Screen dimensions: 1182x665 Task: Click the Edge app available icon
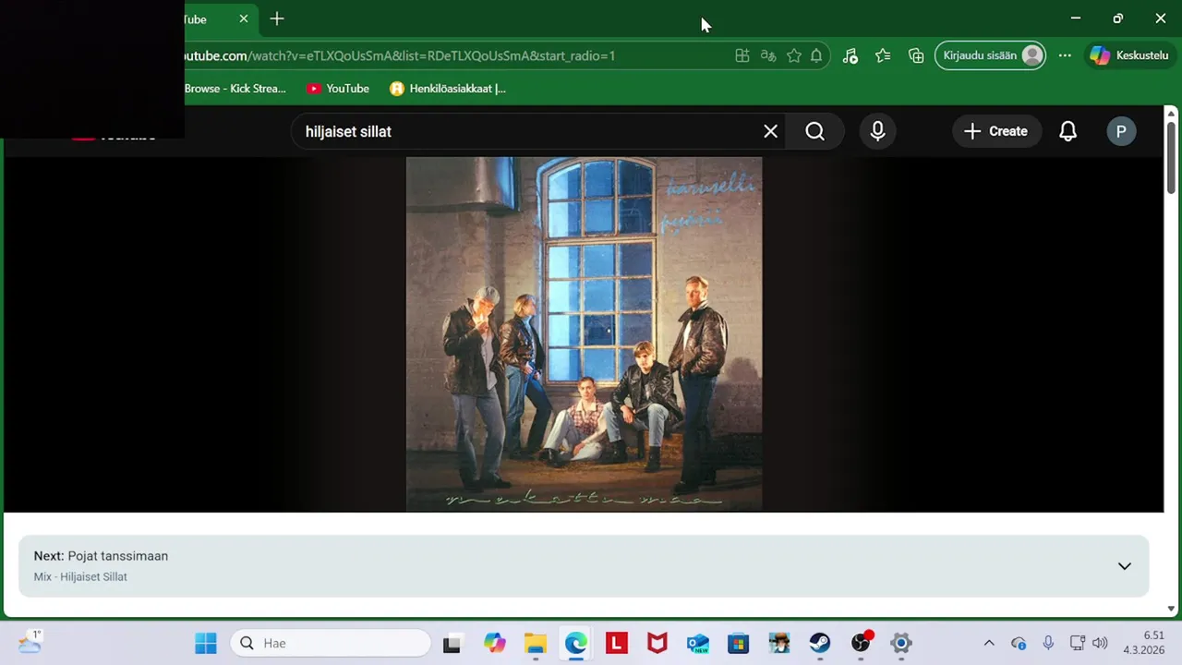(x=742, y=55)
